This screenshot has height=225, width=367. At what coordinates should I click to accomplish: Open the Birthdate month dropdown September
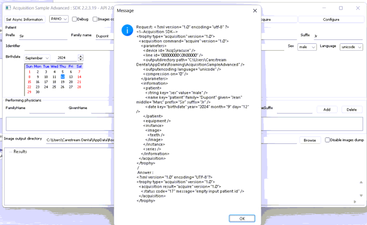coord(37,58)
